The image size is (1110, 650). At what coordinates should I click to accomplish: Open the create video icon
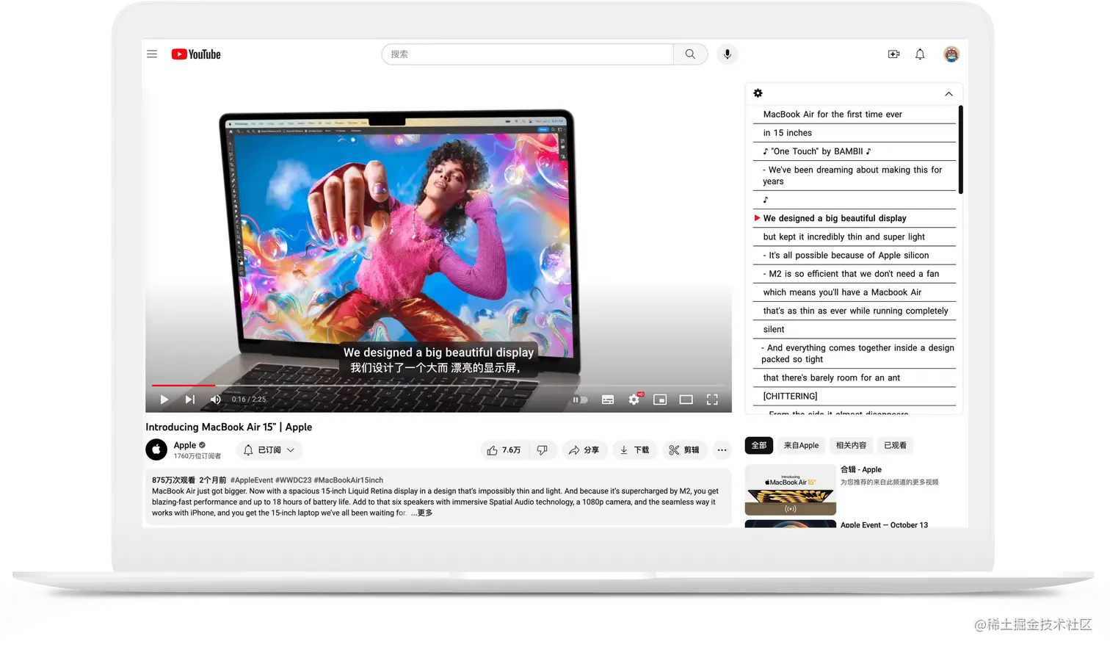click(893, 54)
